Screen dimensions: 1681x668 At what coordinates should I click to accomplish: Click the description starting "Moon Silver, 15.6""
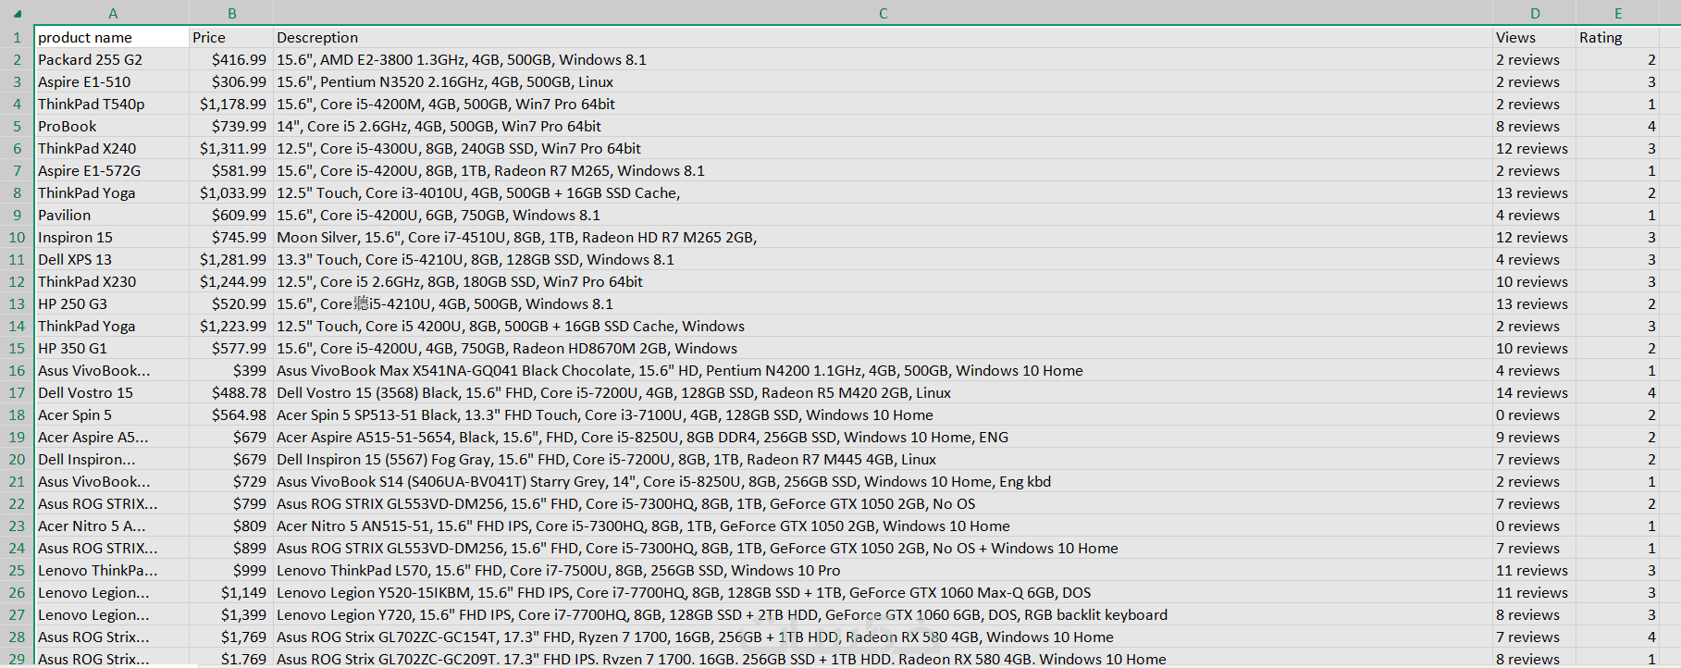(x=883, y=237)
